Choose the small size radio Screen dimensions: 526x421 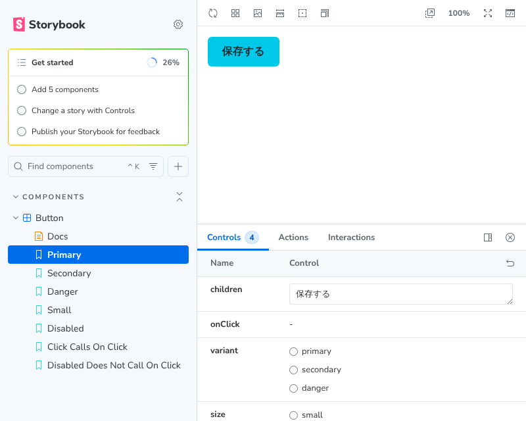293,415
